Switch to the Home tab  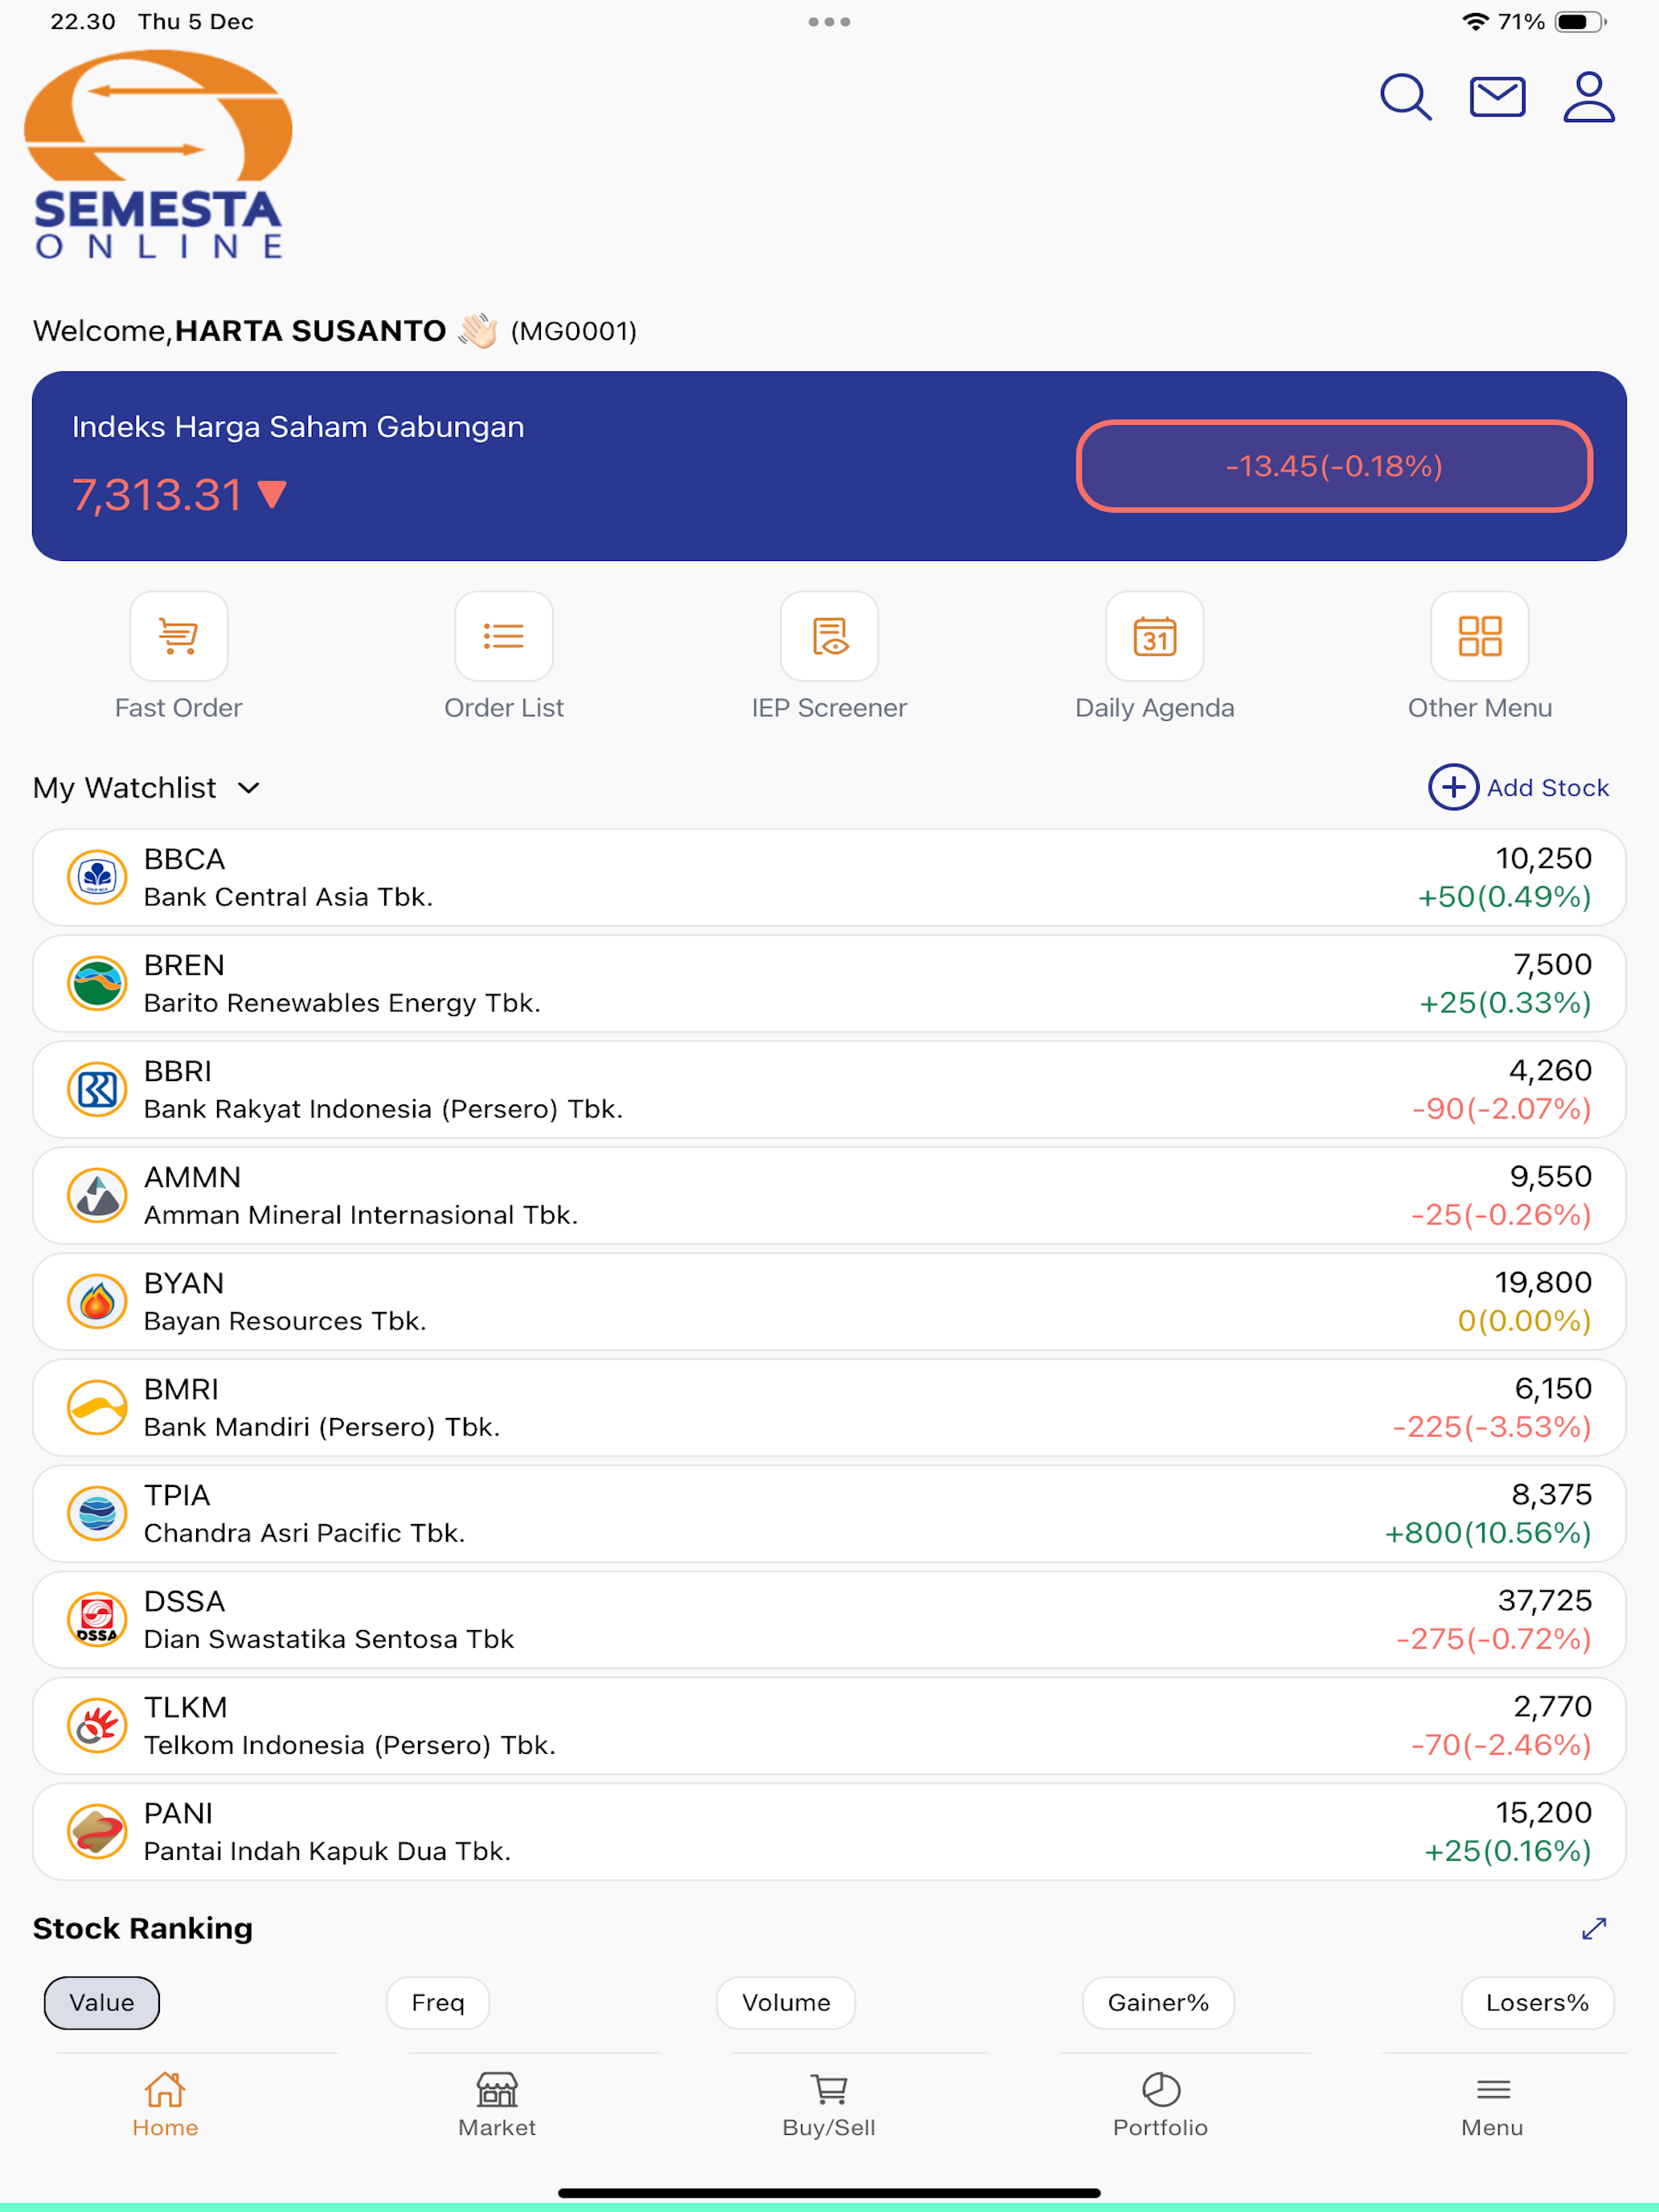click(165, 2105)
